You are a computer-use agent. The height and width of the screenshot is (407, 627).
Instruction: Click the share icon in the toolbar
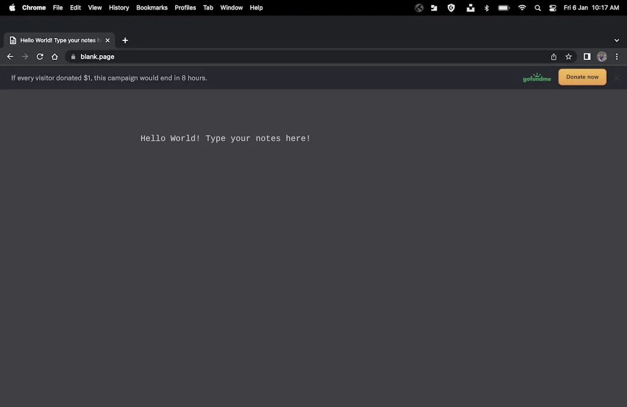553,56
